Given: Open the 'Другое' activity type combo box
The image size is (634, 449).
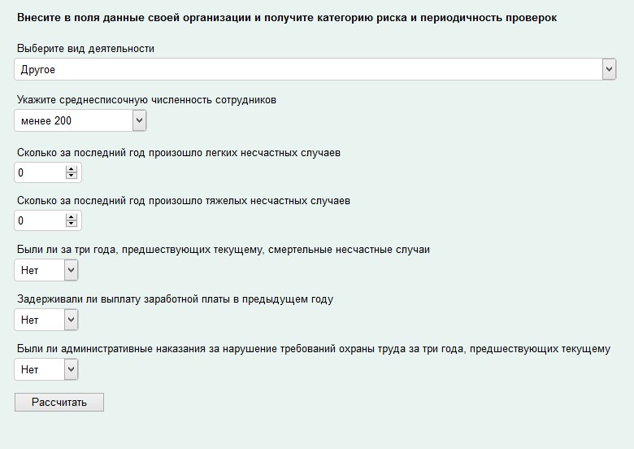Looking at the screenshot, I should point(315,69).
